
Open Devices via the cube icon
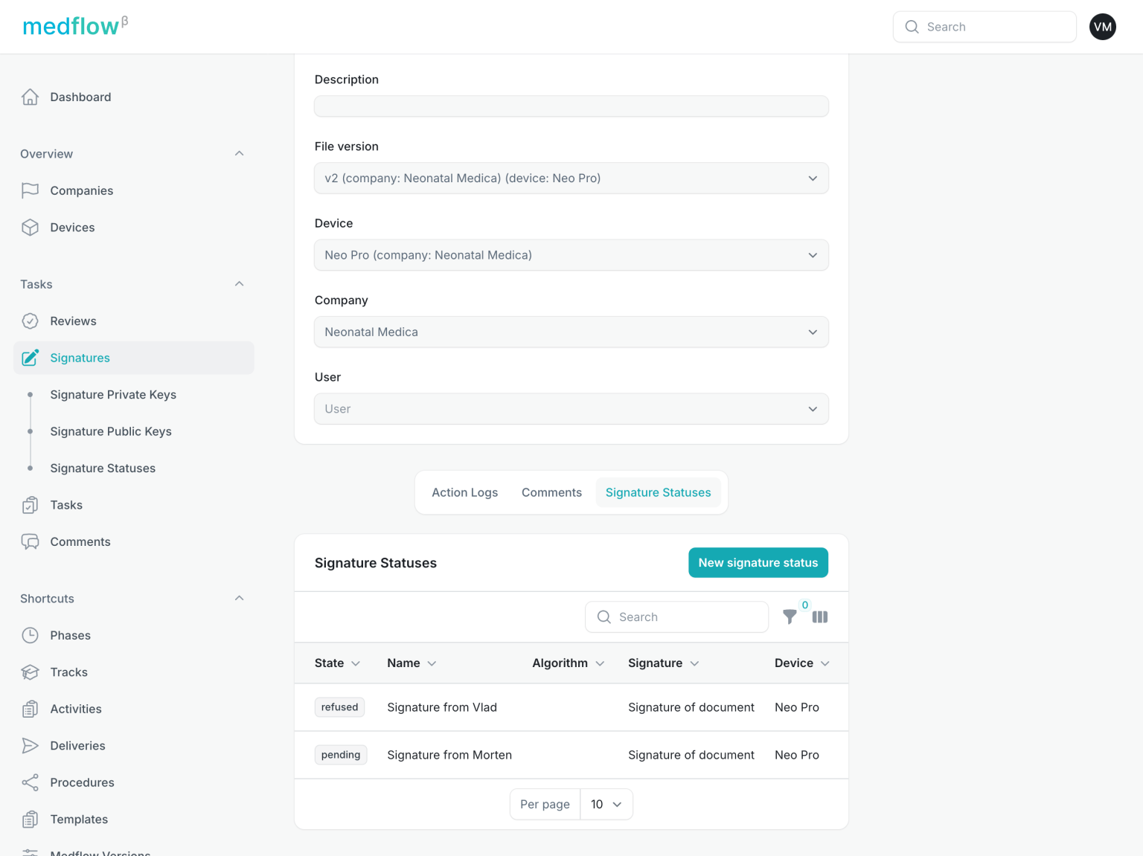point(30,227)
